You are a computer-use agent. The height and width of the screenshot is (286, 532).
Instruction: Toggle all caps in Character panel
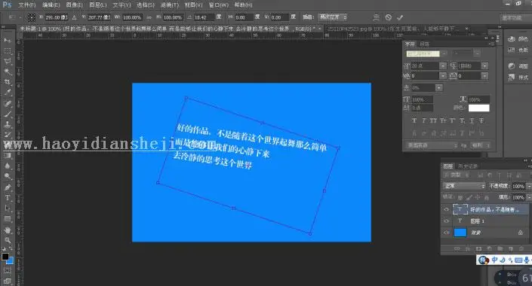coord(433,120)
